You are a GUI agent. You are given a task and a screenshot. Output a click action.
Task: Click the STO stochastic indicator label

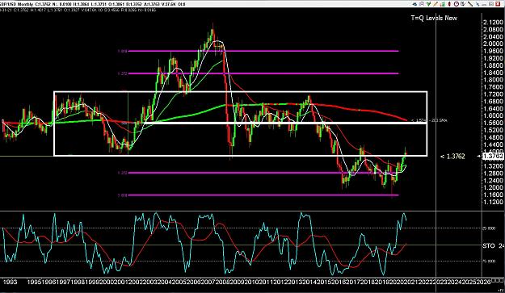point(489,245)
